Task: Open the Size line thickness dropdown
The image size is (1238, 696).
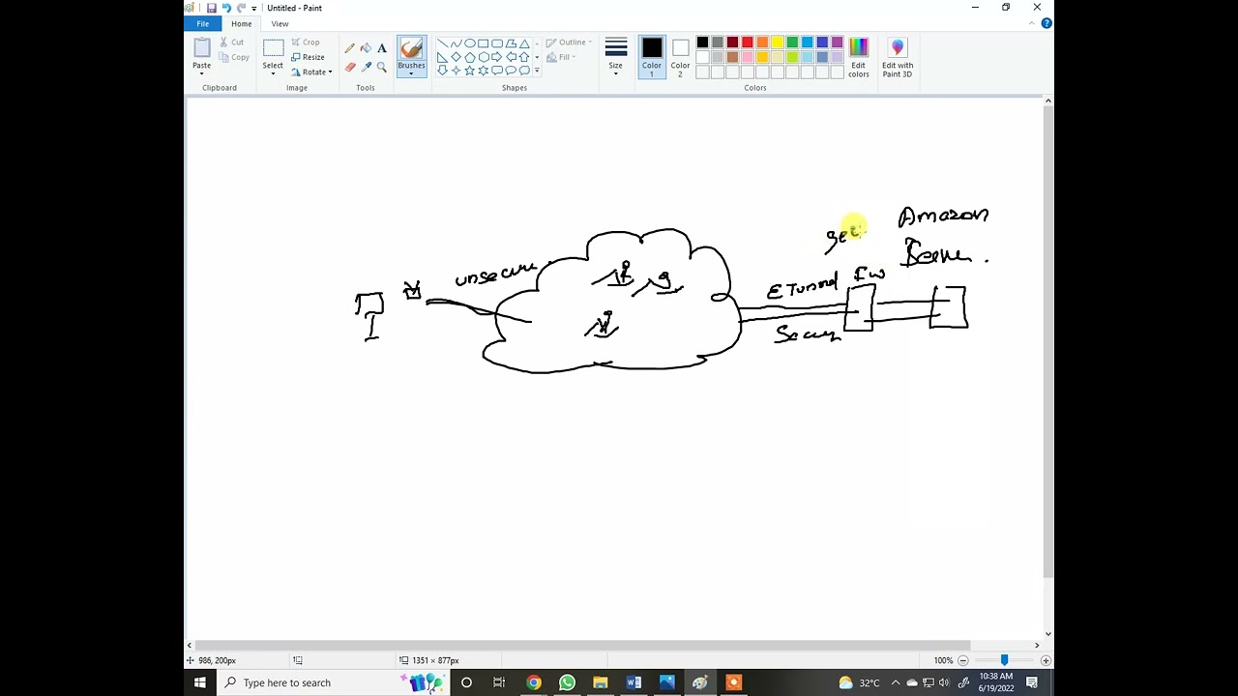Action: [x=615, y=58]
